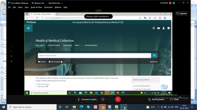The height and width of the screenshot is (110, 197).
Task: Open the Webex Help menu
Action: click(65, 7)
